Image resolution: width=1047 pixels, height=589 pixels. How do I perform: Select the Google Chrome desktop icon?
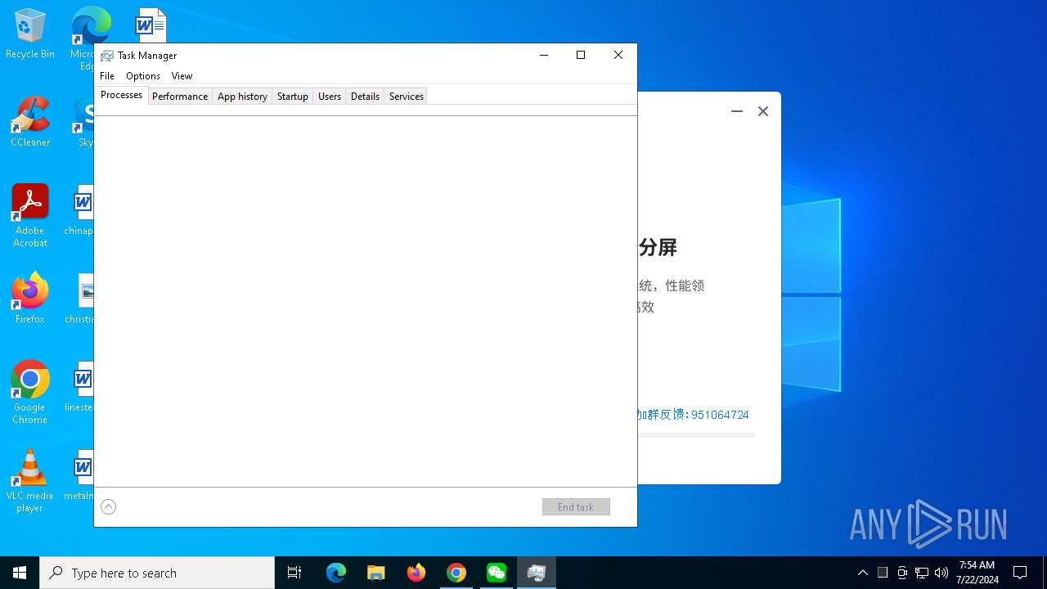(30, 393)
